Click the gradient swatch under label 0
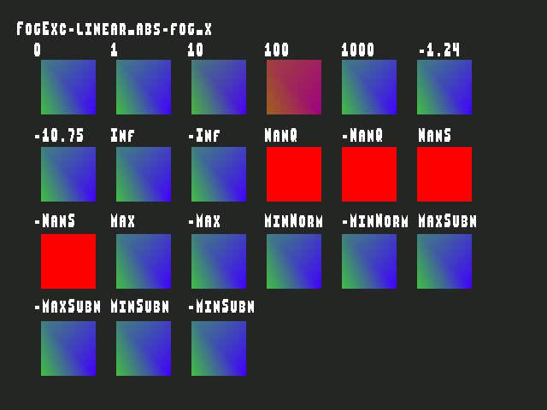Image resolution: width=547 pixels, height=410 pixels. click(x=68, y=87)
